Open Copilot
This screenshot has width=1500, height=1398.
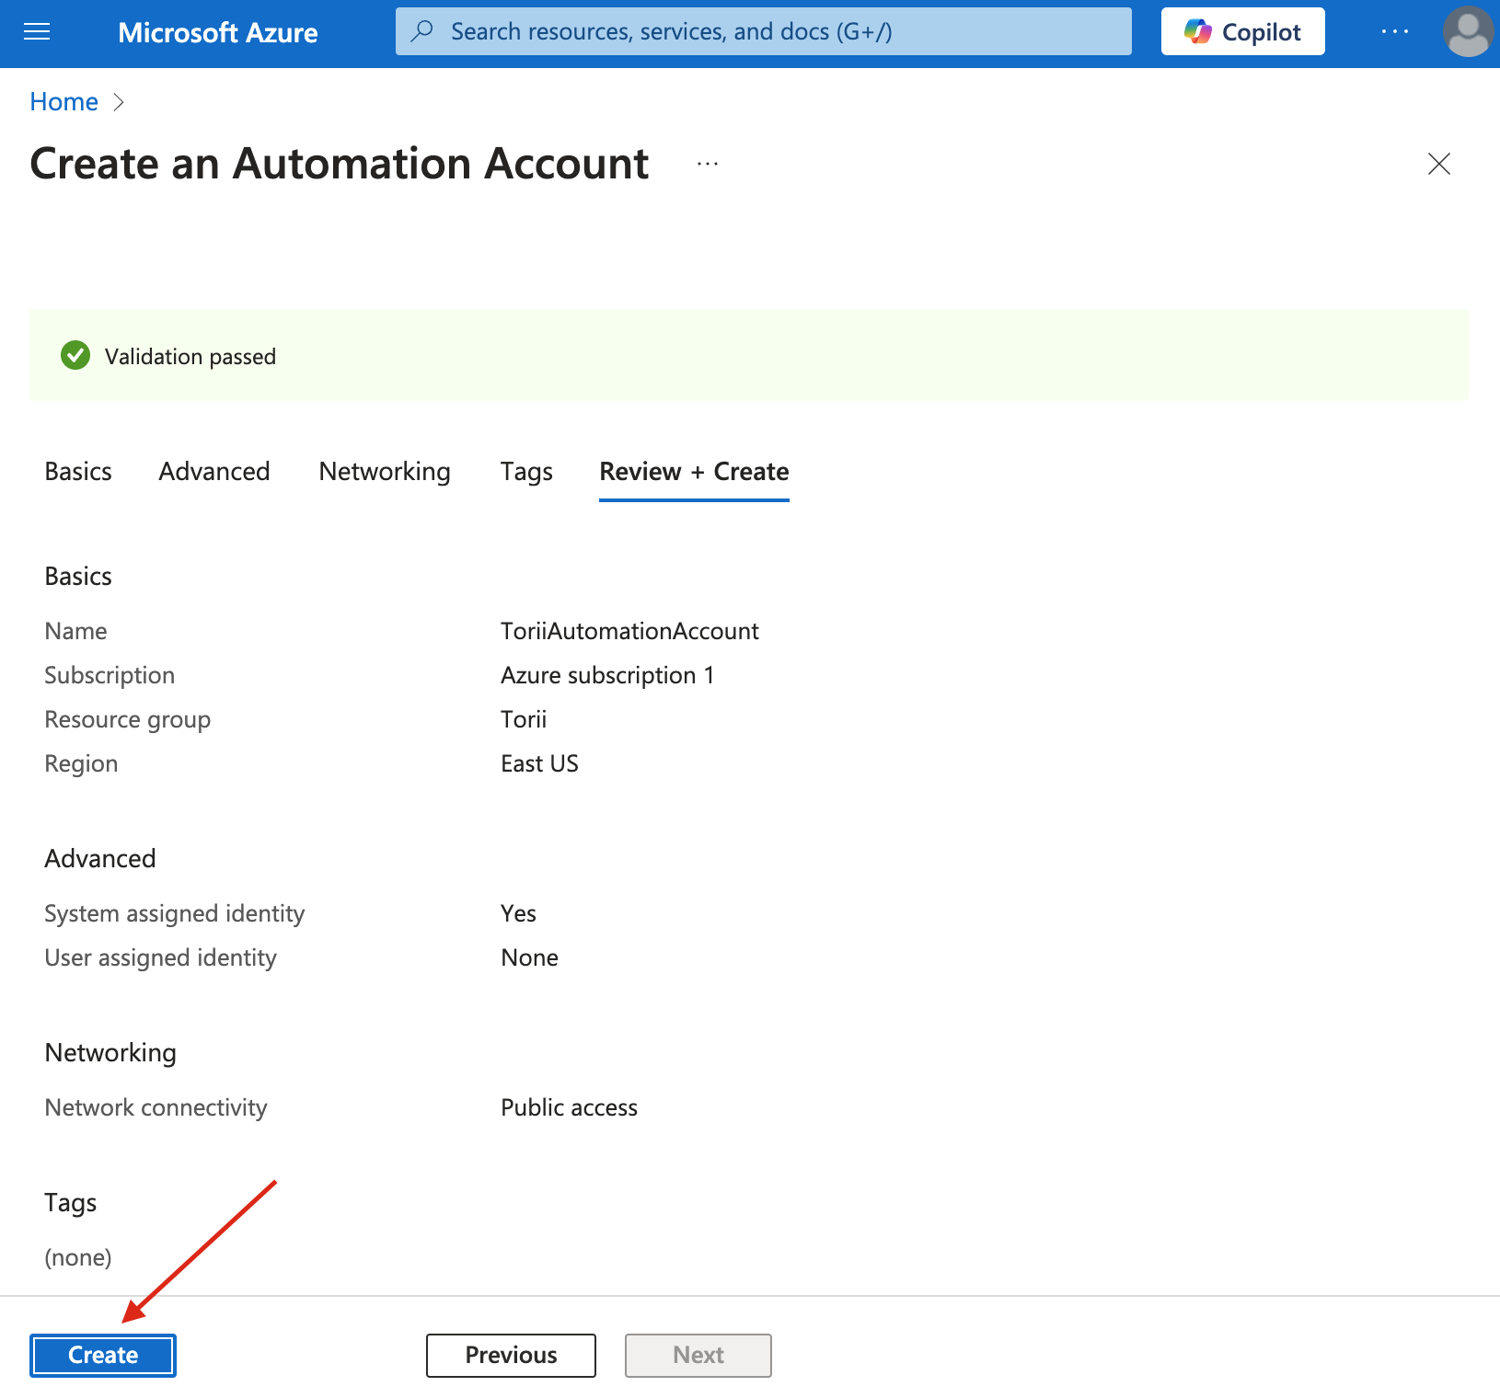(1242, 31)
